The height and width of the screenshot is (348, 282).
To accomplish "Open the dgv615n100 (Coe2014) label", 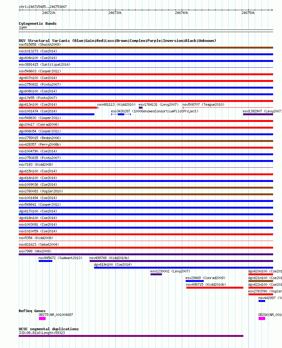I will 38,171.
